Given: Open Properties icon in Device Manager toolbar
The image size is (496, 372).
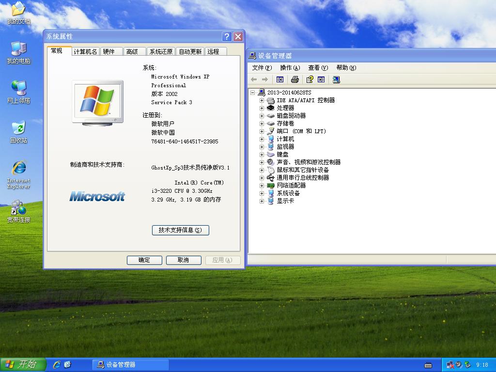Looking at the screenshot, I should pos(310,80).
